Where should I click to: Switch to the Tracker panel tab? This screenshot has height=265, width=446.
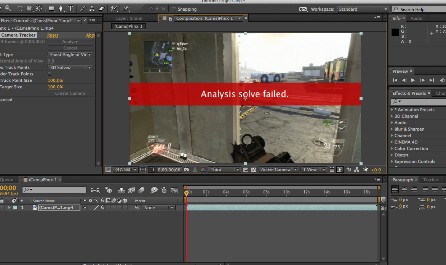tap(430, 180)
